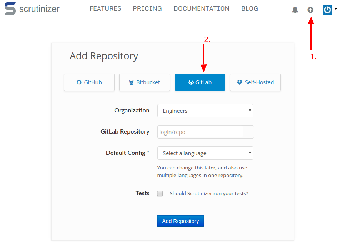The width and height of the screenshot is (345, 243).
Task: Select the Self-Hosted provider tab
Action: coord(255,82)
